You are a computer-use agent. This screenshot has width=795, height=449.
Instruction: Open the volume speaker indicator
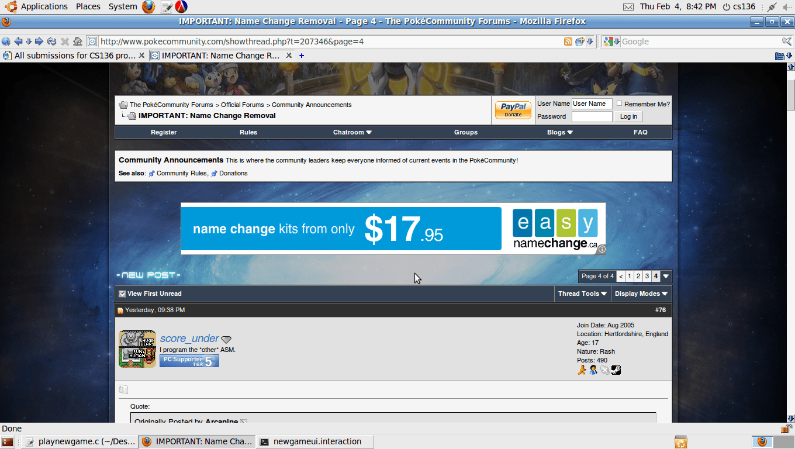tap(786, 7)
